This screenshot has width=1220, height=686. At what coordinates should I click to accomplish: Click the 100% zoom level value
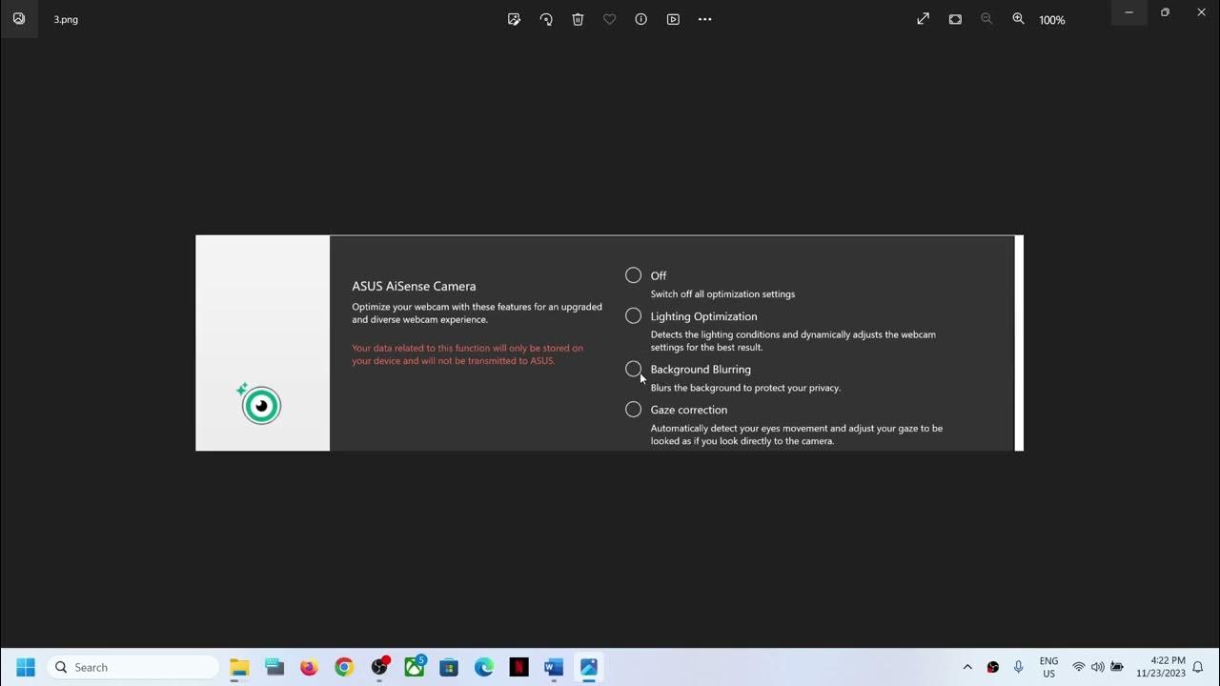[x=1052, y=20]
